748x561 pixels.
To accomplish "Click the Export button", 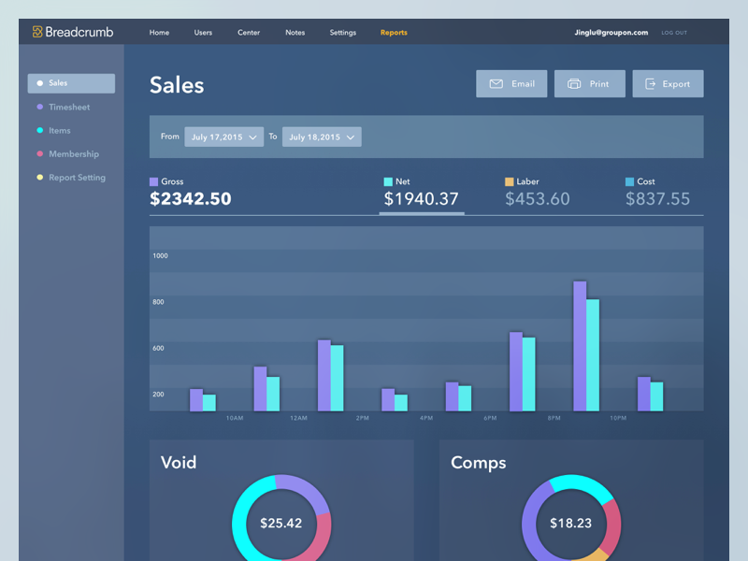I will [x=668, y=84].
